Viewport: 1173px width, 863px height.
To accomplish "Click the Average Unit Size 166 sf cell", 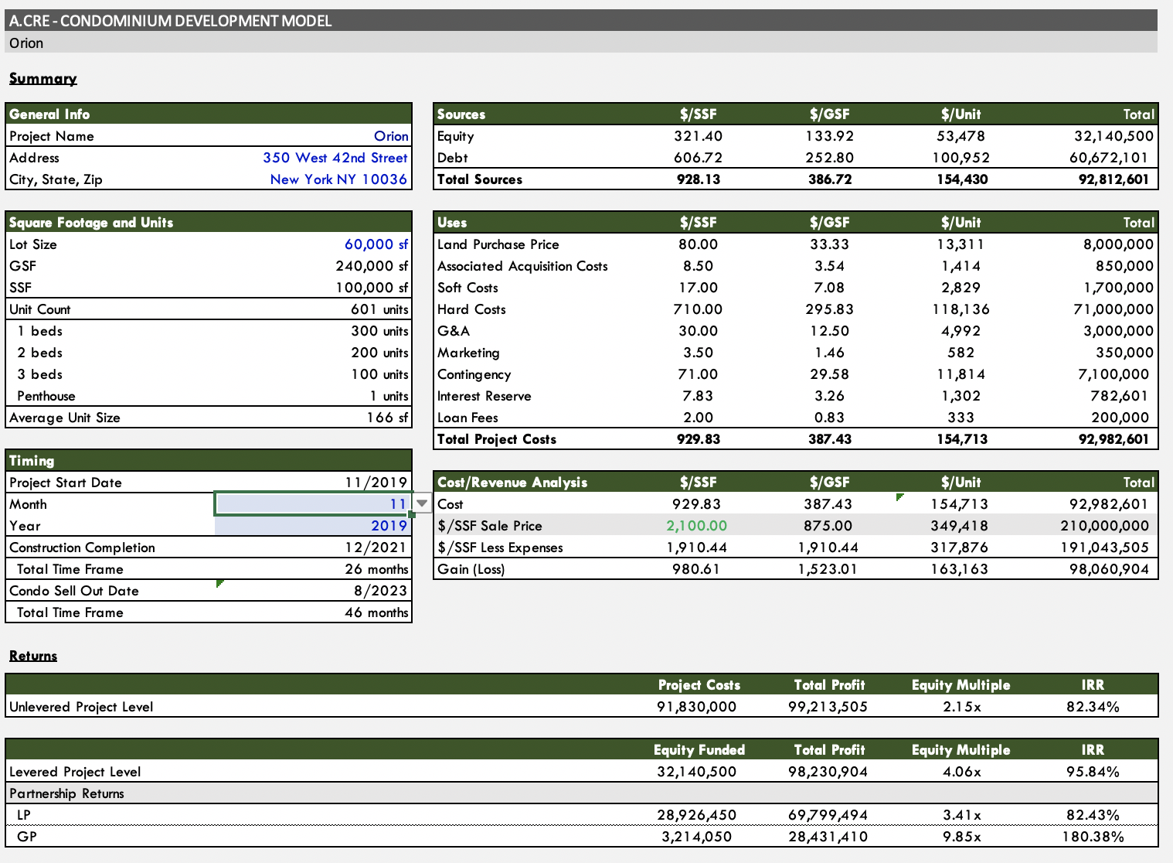I will pos(387,418).
